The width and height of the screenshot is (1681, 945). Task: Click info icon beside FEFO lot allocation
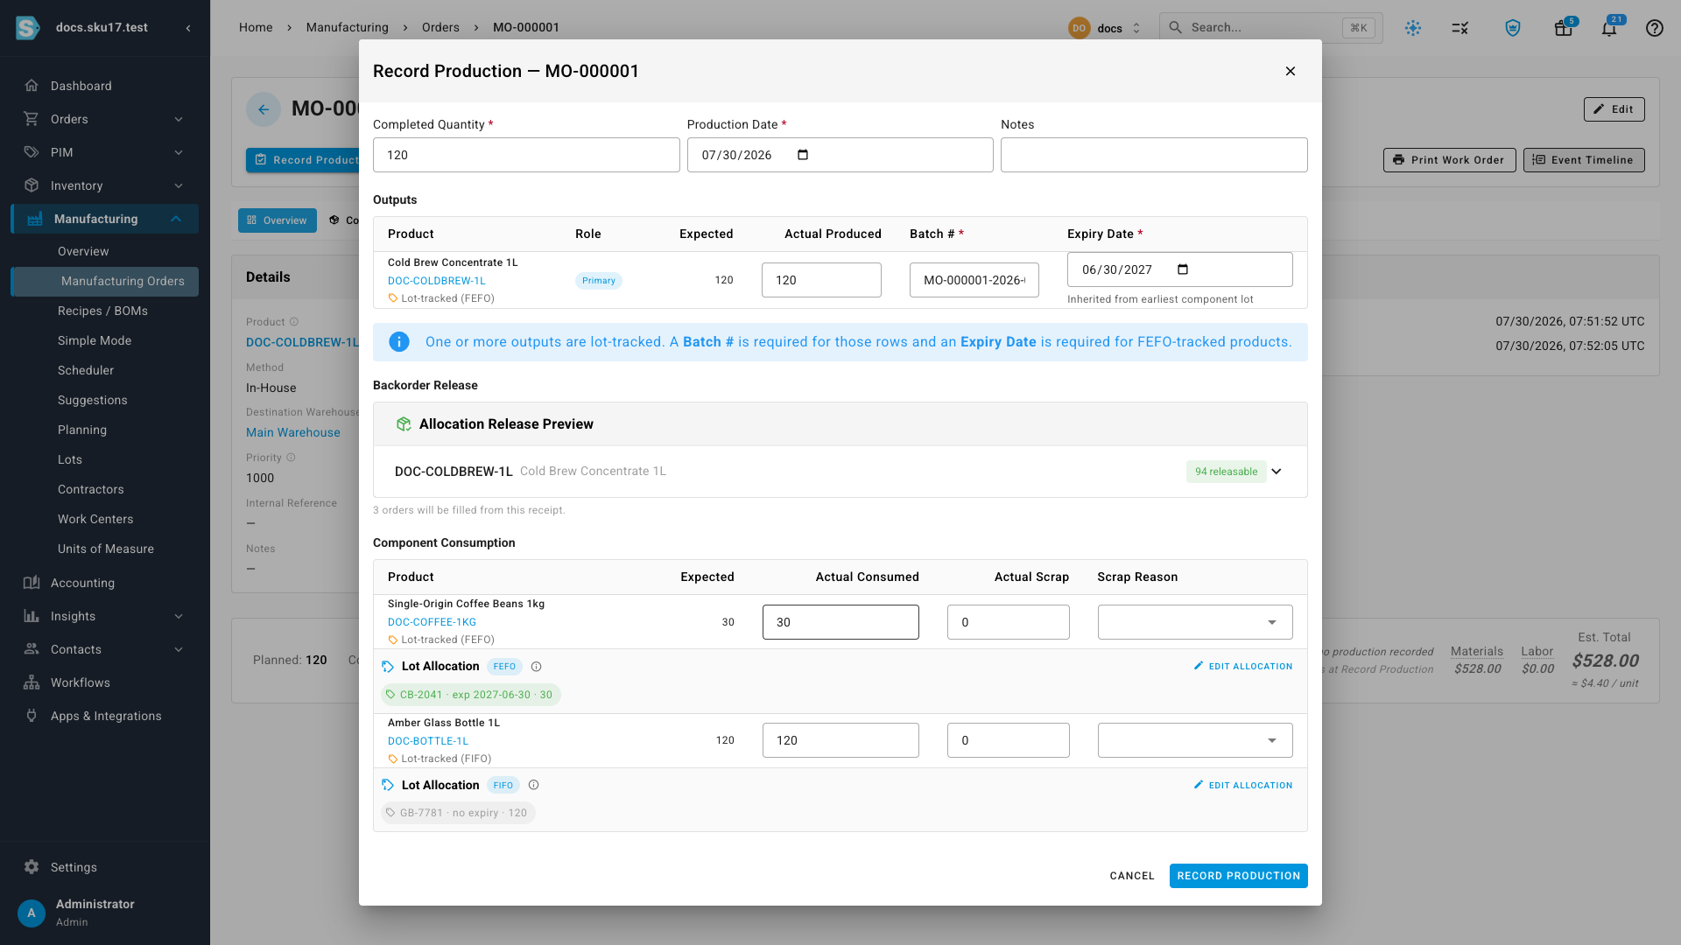point(536,667)
